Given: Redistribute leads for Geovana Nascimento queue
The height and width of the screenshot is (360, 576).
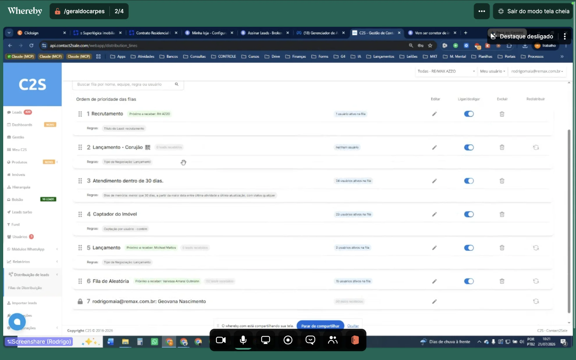Looking at the screenshot, I should coord(536,301).
